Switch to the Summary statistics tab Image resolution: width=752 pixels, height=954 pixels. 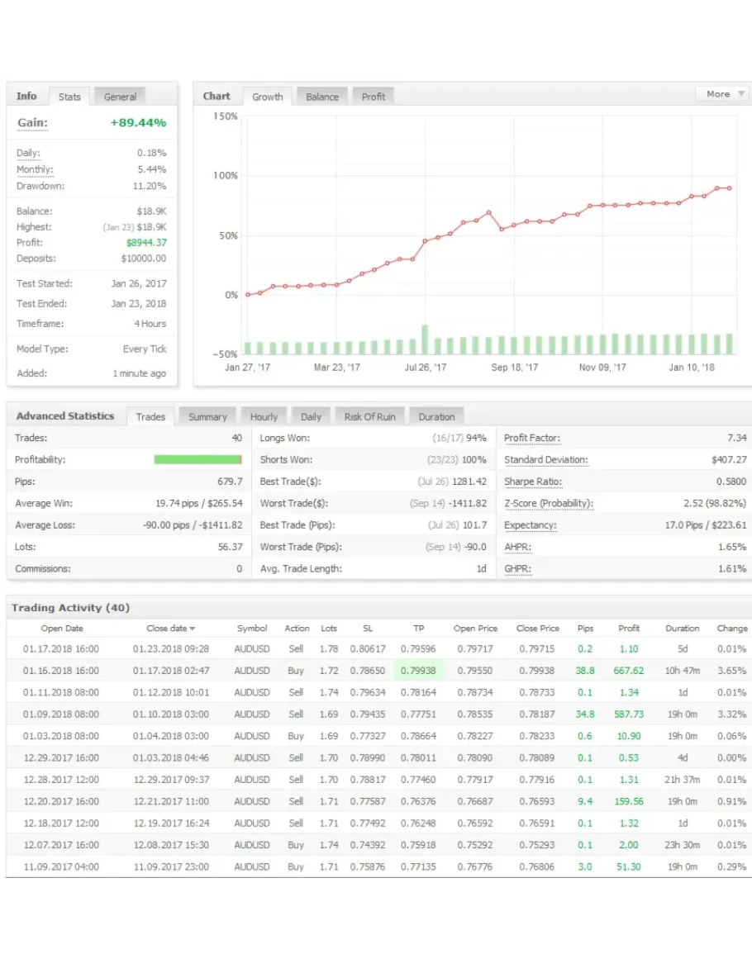207,417
